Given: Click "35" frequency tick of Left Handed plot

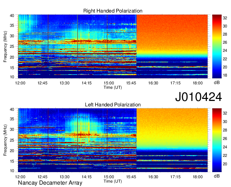Looking at the screenshot, I should (x=12, y=119).
